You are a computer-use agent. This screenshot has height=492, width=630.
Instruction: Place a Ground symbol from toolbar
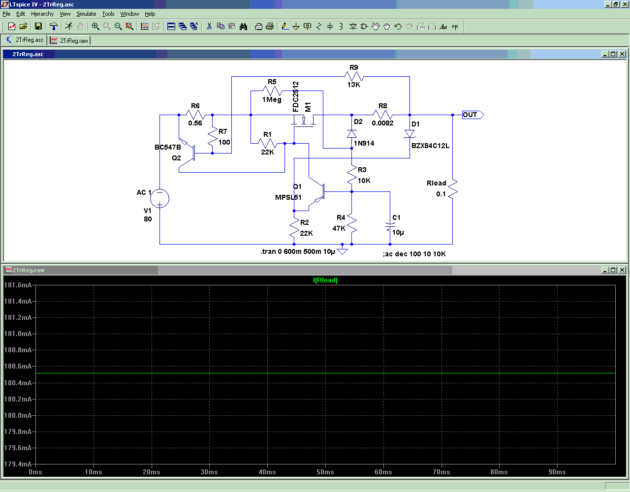point(296,26)
